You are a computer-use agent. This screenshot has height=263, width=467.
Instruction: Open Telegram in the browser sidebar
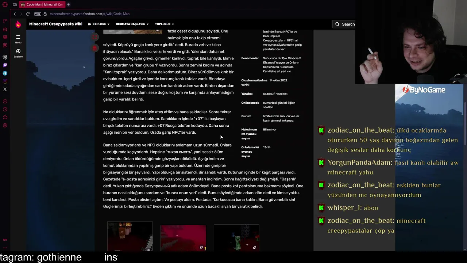click(5, 73)
